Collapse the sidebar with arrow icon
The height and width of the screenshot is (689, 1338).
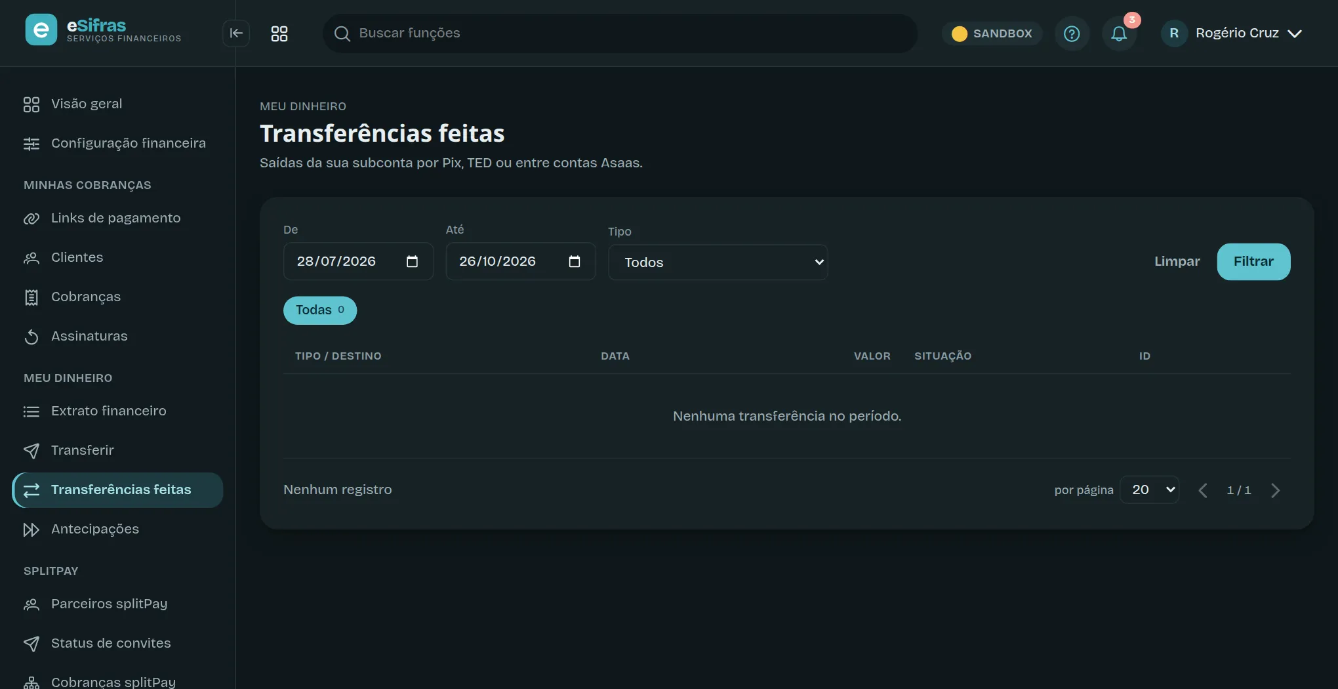[236, 33]
